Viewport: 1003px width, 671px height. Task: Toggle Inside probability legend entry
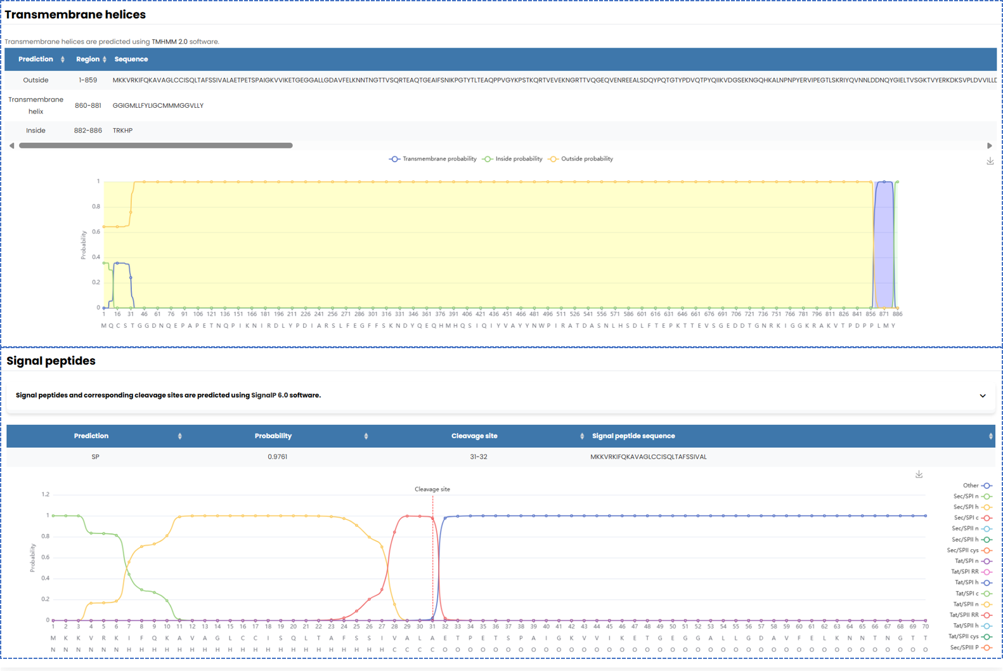512,159
